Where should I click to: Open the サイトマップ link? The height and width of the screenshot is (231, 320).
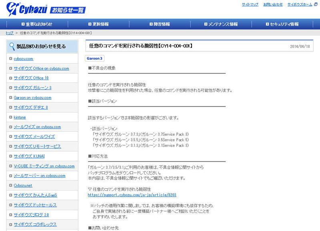click(x=250, y=4)
